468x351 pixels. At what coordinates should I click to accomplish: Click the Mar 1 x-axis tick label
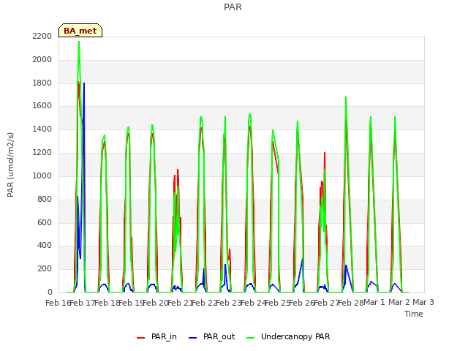pos(374,302)
